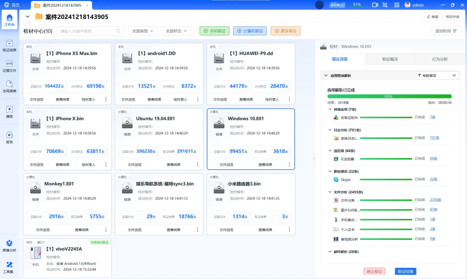This screenshot has height=279, width=467.
Task: Open the four-squares apps grid icon
Action: [x=397, y=5]
